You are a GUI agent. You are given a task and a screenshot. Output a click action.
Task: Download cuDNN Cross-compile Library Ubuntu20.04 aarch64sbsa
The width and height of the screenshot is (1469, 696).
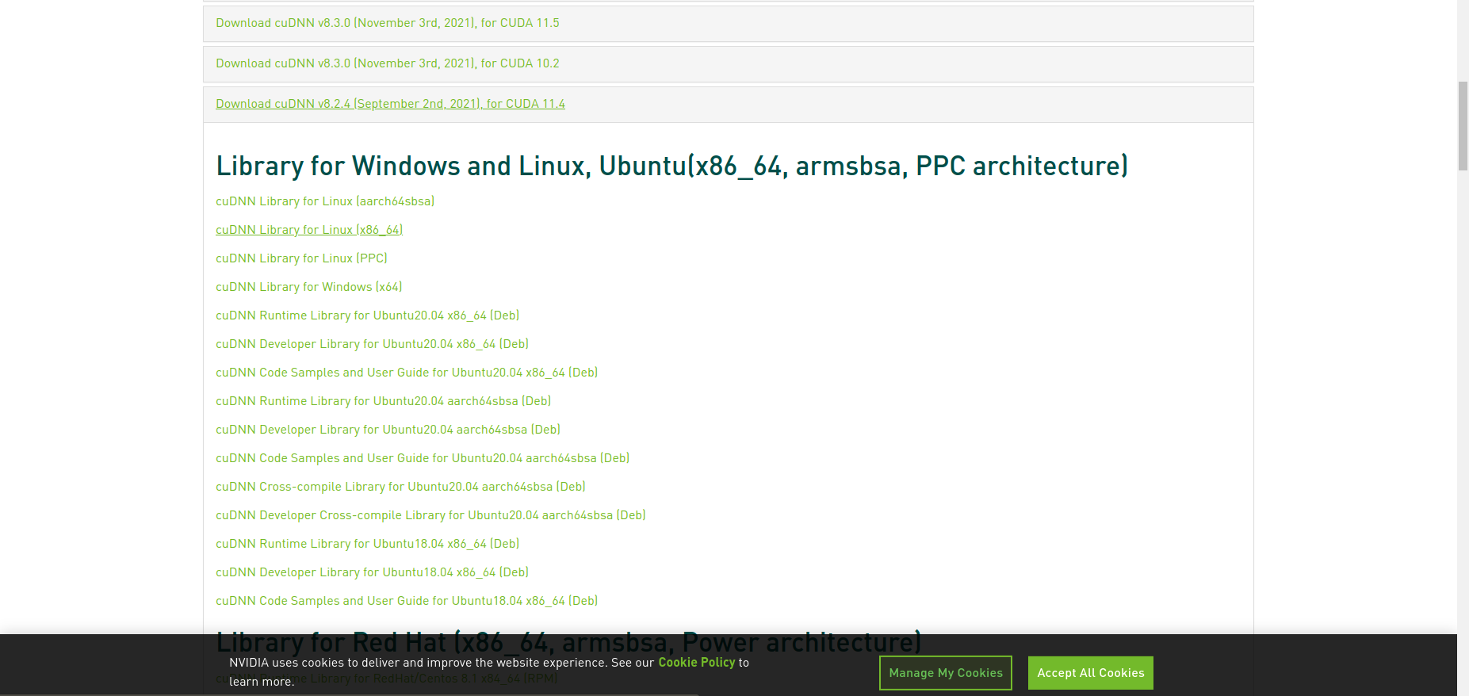[400, 487]
